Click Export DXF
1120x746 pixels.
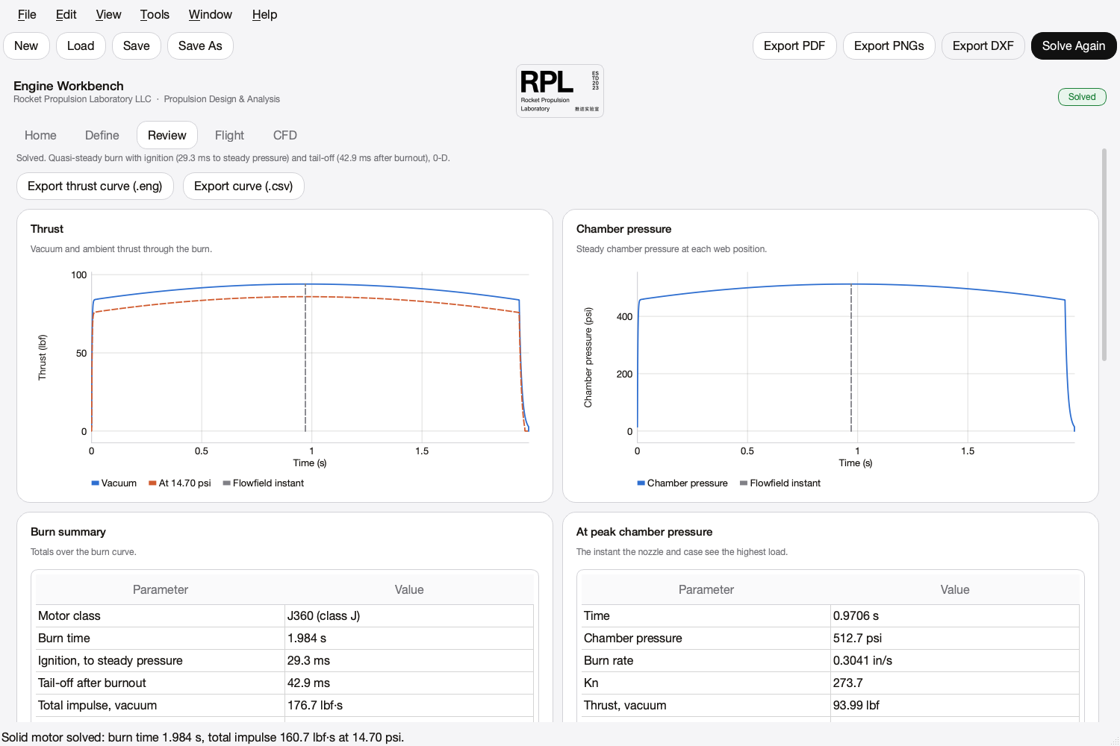[983, 46]
